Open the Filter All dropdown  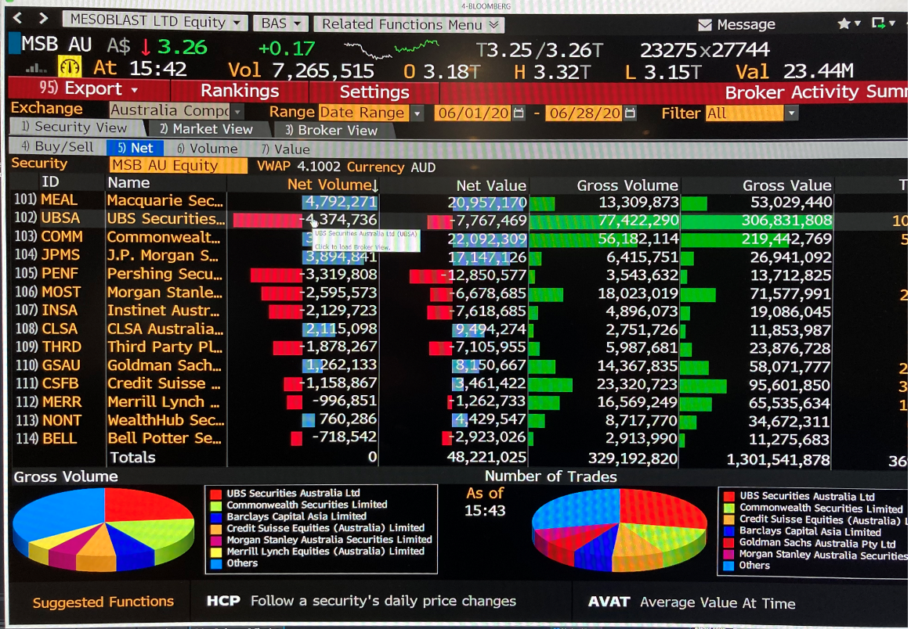click(750, 113)
